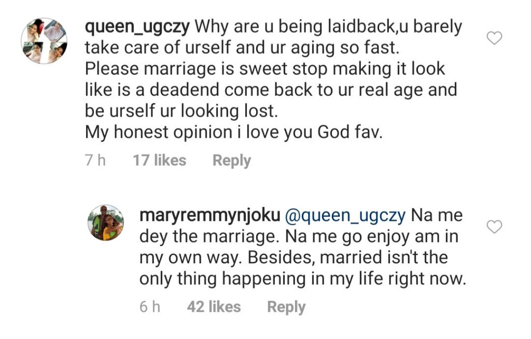Click the line "My honest opinion i love you"
The height and width of the screenshot is (339, 531).
click(x=233, y=132)
